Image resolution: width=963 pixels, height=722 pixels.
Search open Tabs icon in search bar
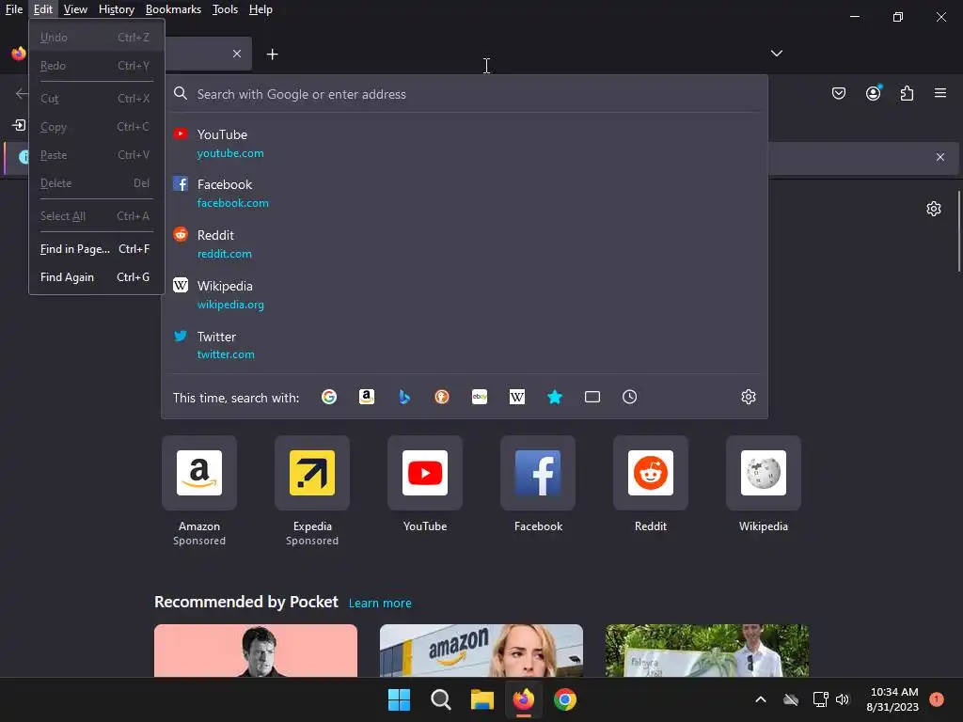[592, 398]
